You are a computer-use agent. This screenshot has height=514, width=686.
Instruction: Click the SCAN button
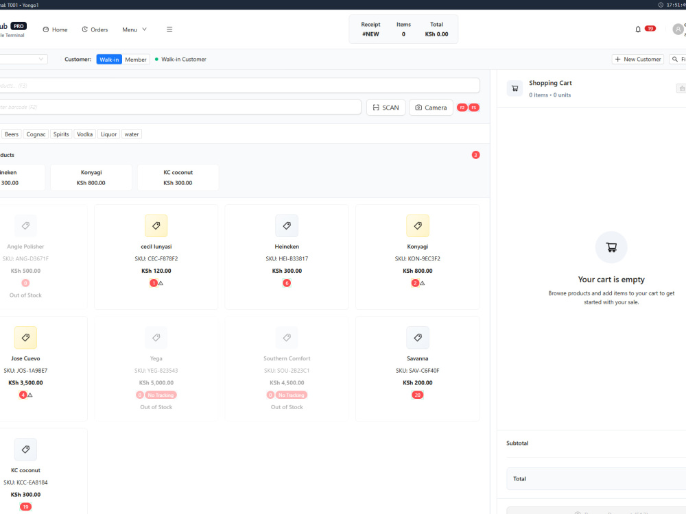pos(386,108)
